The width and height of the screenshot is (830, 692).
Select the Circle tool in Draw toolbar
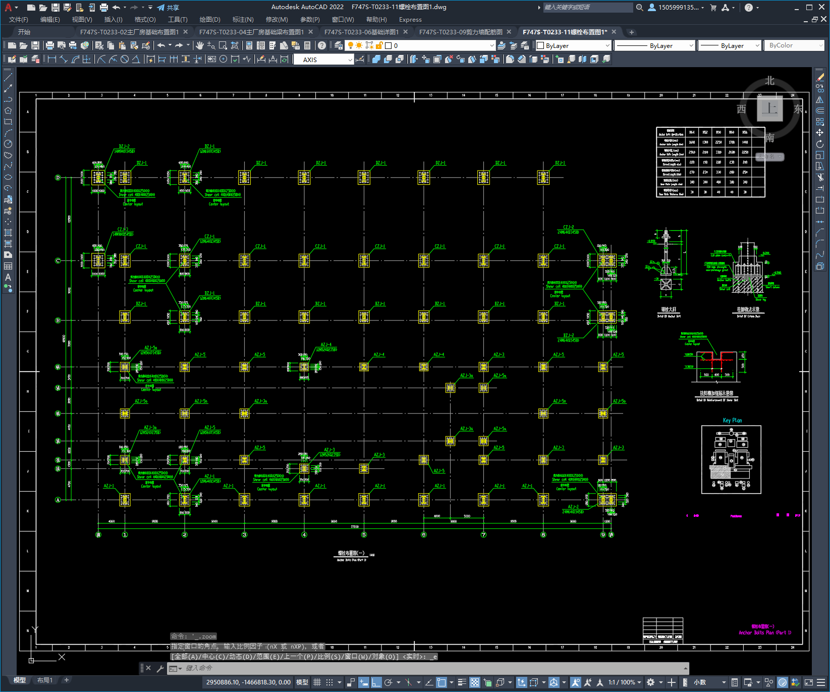8,144
